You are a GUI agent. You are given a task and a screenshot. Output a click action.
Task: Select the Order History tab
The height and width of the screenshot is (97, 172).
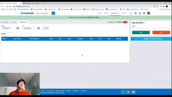click(x=23, y=22)
